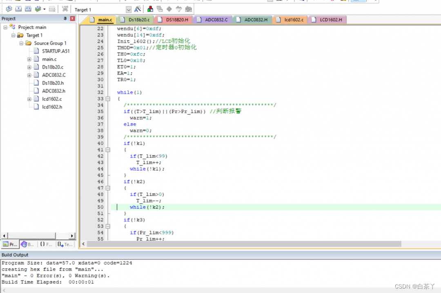
Task: Expand the lcd1602.c tree node
Action: pos(29,99)
